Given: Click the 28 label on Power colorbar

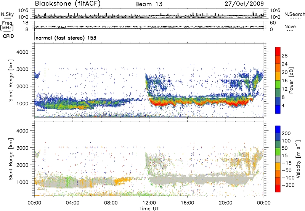Looking at the screenshot, I should (284, 56).
